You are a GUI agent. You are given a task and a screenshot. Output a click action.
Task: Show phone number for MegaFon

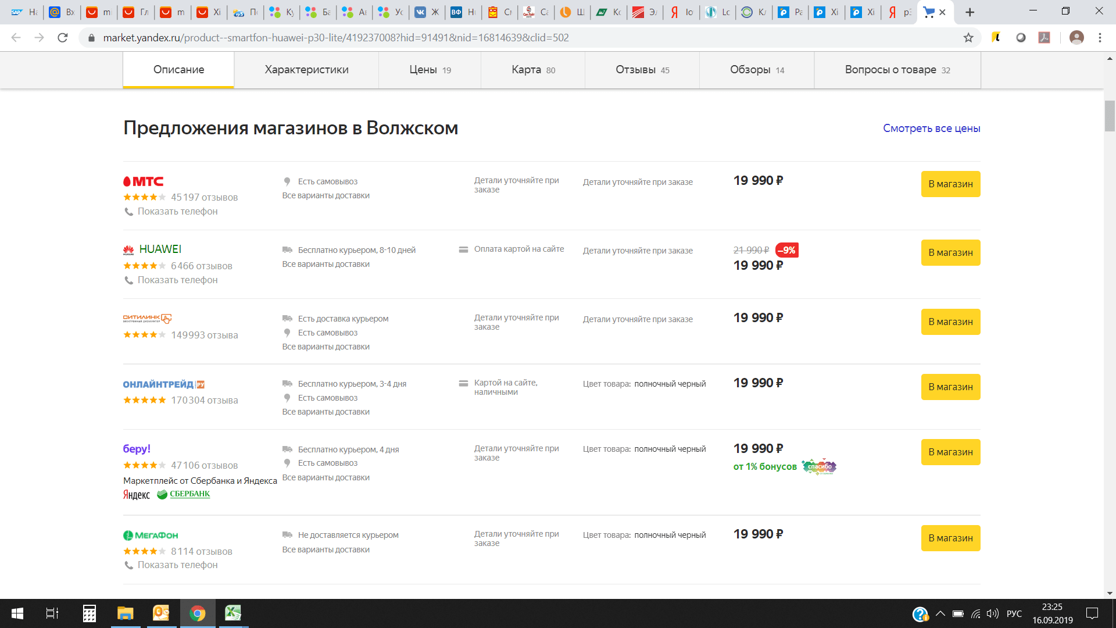177,565
